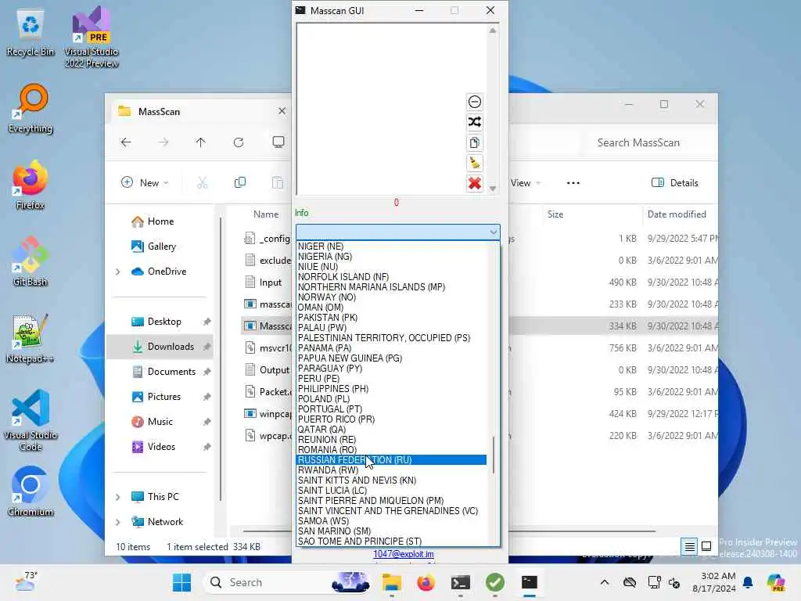Pick QATAR (QA) from country list

pos(391,430)
